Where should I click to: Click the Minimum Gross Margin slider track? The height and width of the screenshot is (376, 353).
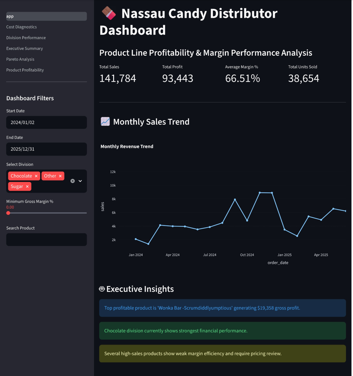tap(46, 213)
